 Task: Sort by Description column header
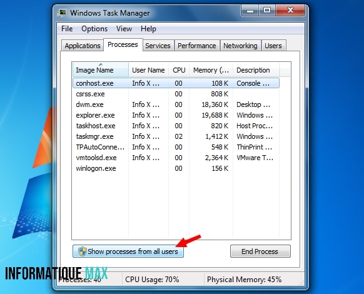coord(256,69)
